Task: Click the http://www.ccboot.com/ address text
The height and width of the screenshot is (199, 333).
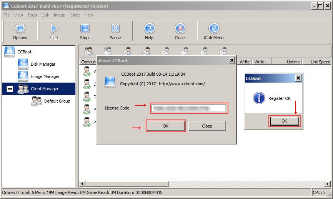Action: (182, 84)
